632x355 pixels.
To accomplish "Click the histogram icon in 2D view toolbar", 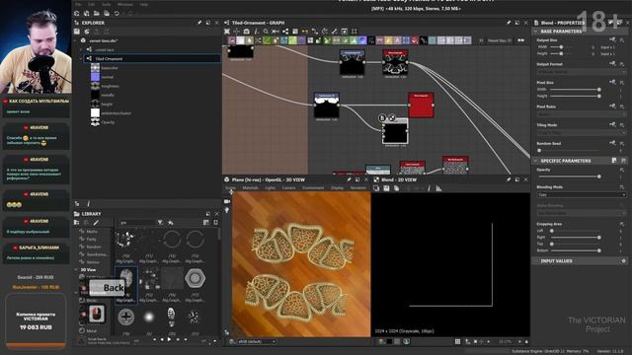I will [438, 188].
